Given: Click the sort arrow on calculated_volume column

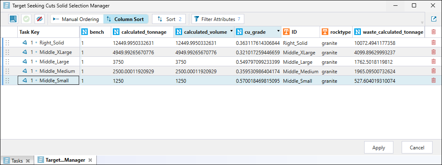Looking at the screenshot, I should click(231, 31).
